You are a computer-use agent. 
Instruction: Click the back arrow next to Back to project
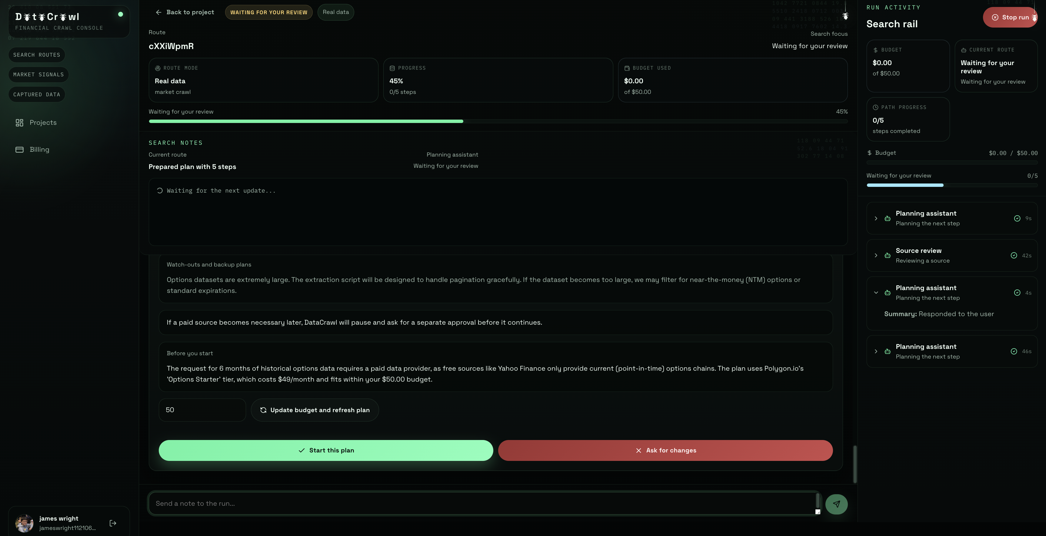(159, 12)
